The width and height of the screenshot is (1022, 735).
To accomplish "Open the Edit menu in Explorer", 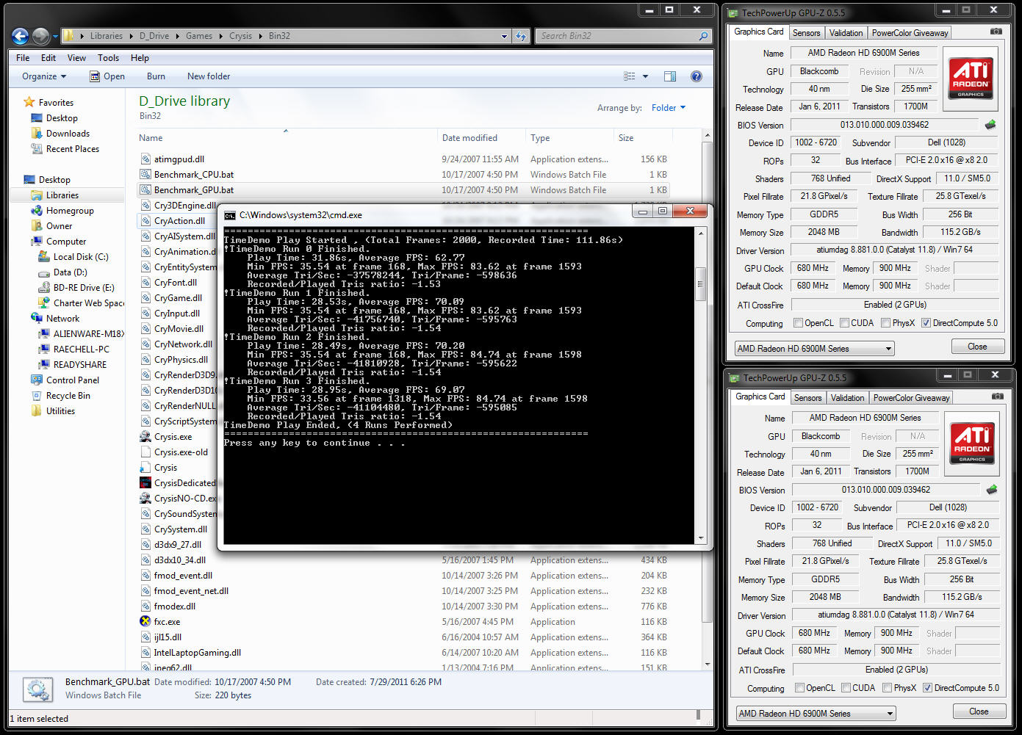I will 48,58.
